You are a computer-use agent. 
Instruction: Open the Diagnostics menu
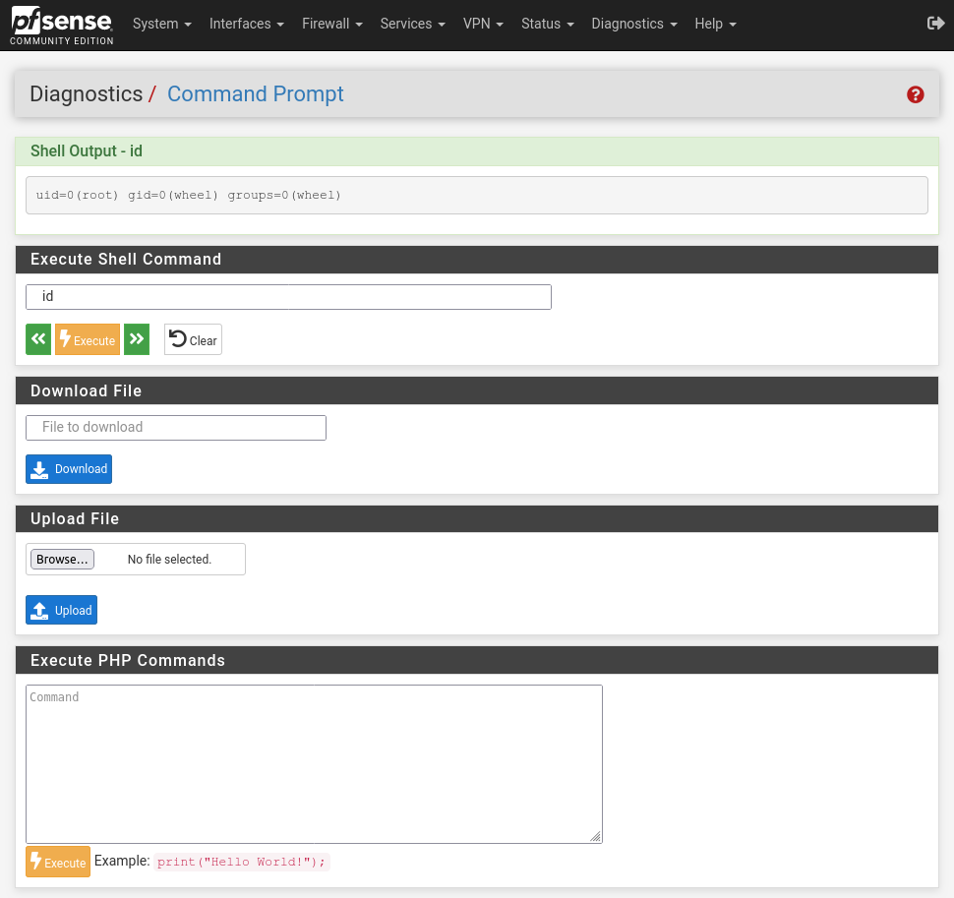point(633,24)
